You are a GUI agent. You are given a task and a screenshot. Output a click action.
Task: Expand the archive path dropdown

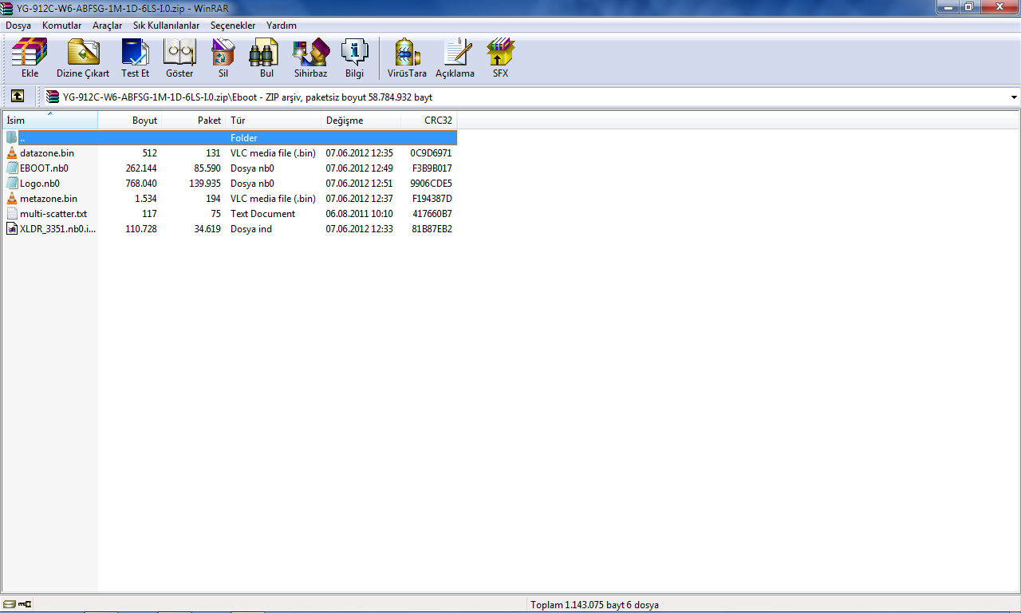(x=1014, y=97)
